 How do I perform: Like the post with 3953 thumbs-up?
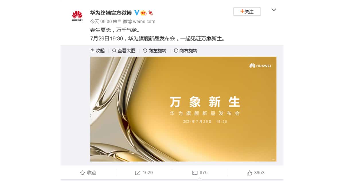[x=255, y=173]
